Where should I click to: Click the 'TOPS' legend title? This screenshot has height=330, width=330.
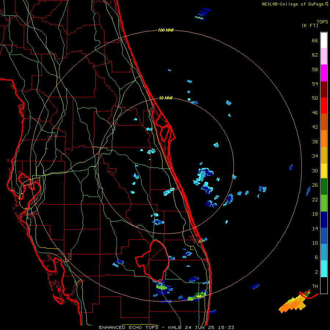[x=322, y=22]
